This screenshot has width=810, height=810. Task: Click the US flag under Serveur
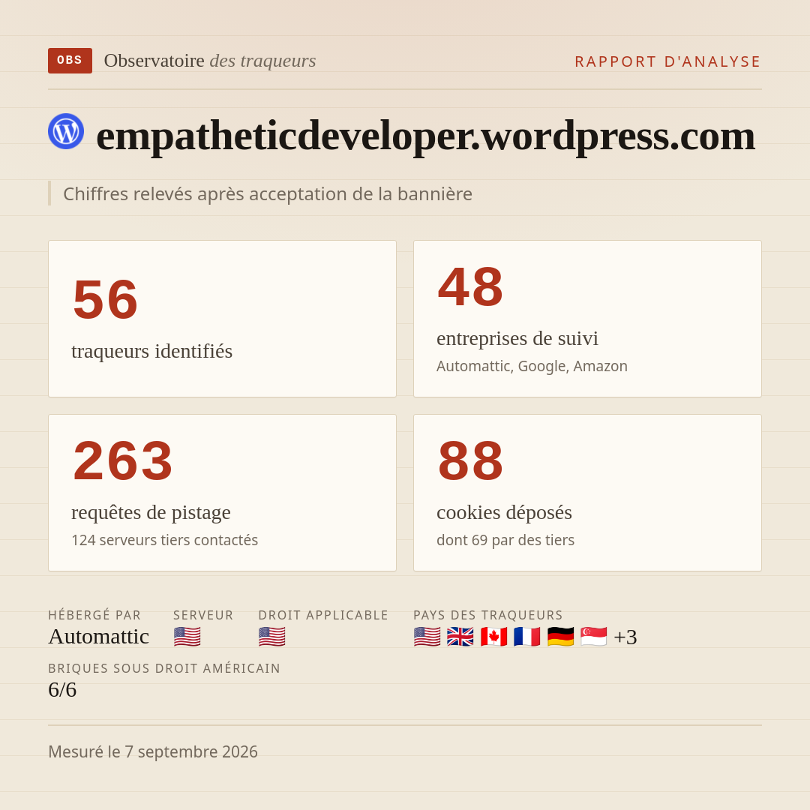click(x=187, y=637)
